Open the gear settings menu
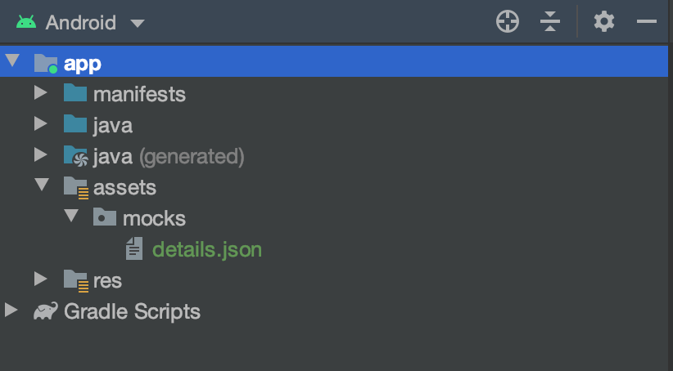Viewport: 673px width, 371px height. click(604, 22)
